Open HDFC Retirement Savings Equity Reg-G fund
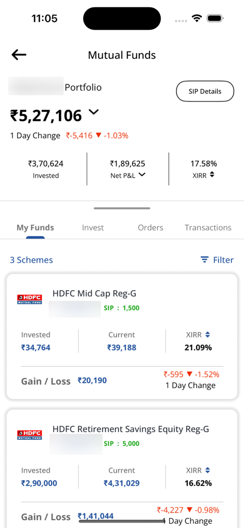The image size is (244, 528). click(x=131, y=429)
